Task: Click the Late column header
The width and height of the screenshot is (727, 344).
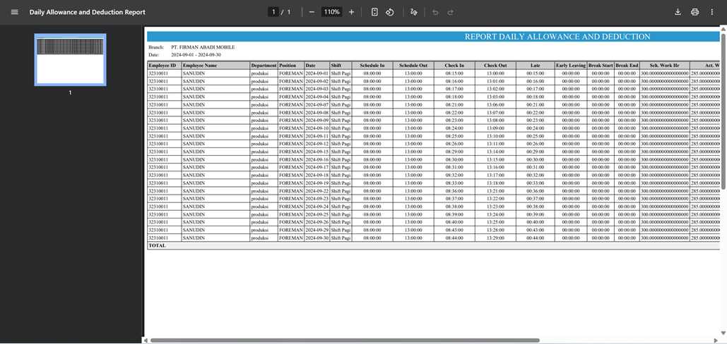Action: (x=536, y=66)
